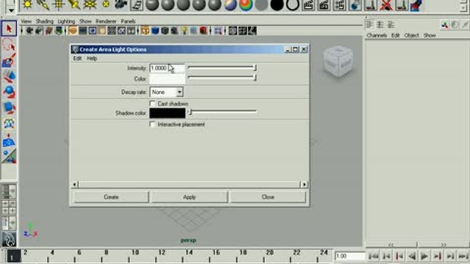Click the Play forwards button
The image size is (470, 264).
pyautogui.click(x=424, y=256)
